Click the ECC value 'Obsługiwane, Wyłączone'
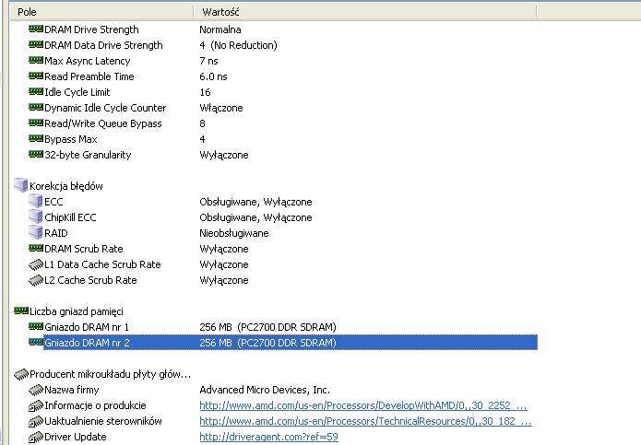 pos(255,202)
